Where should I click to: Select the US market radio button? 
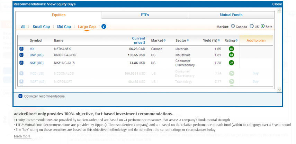[x=252, y=26]
